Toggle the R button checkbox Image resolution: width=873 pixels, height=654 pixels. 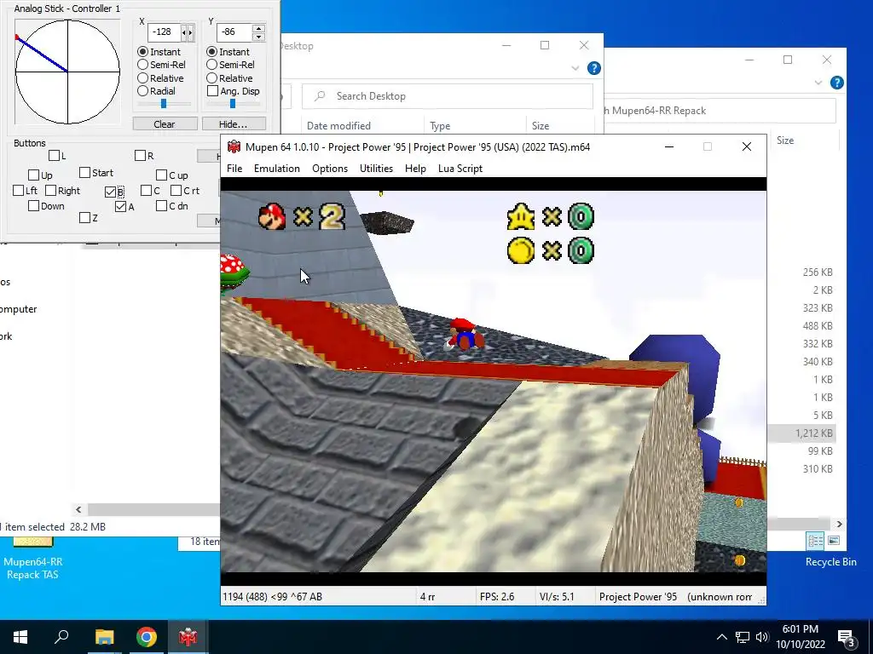click(x=141, y=156)
